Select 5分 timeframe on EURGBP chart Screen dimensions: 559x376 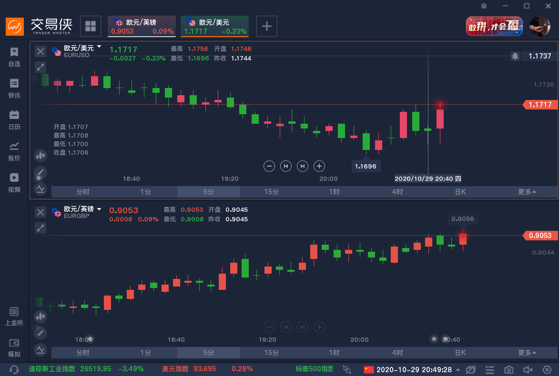(209, 353)
